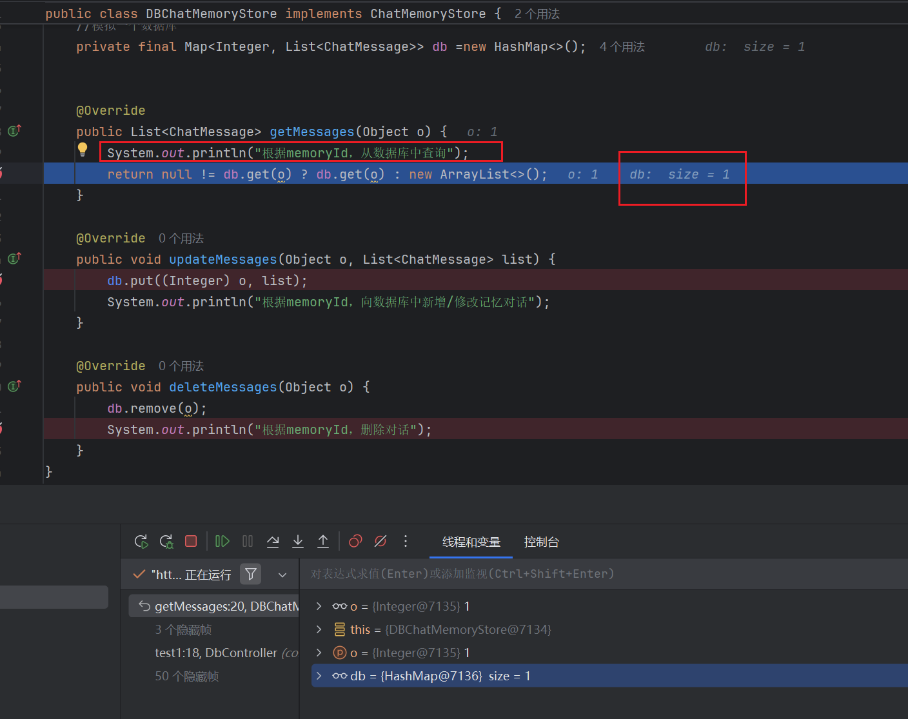Screen dimensions: 908x719
Task: Pause the running program
Action: [x=248, y=541]
